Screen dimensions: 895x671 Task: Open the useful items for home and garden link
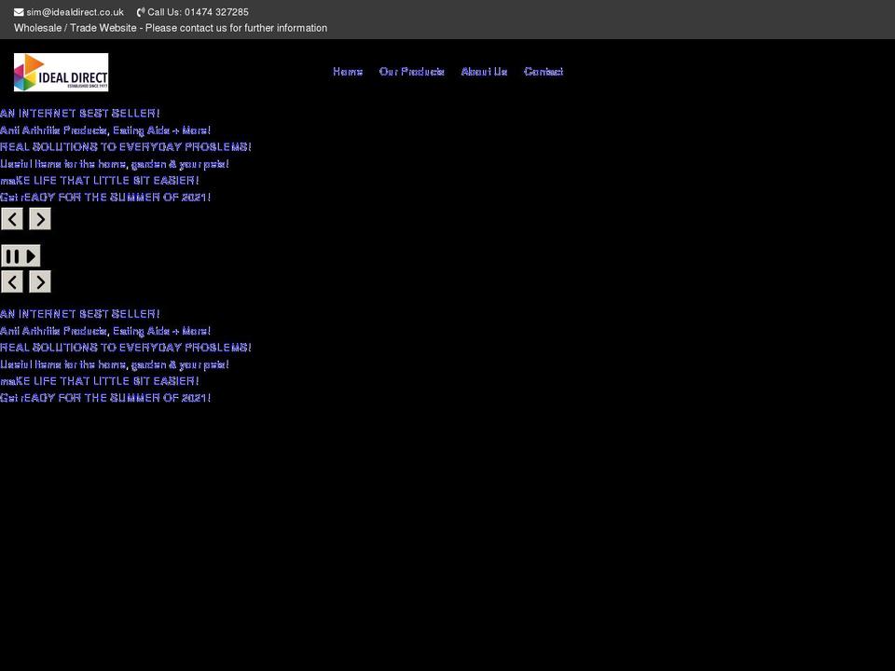[114, 164]
